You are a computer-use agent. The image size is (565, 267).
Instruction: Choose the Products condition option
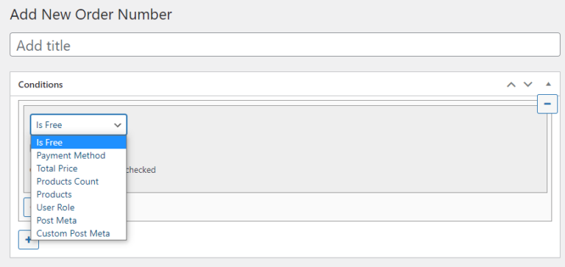click(79, 194)
